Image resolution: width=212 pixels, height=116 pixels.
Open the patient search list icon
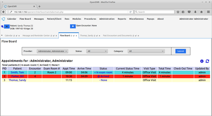point(2,26)
